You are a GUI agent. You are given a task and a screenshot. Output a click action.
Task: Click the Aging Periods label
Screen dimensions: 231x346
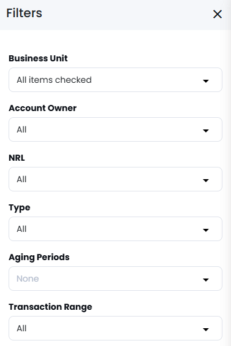pos(39,258)
